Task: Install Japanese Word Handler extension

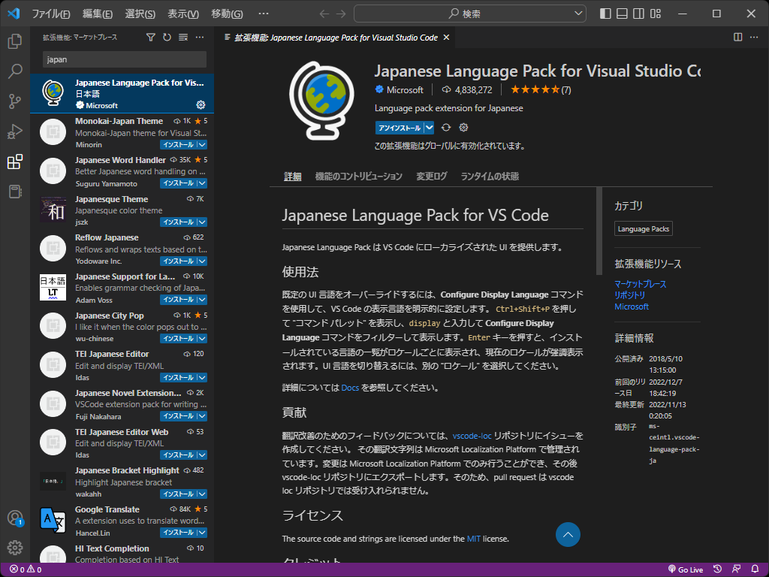Action: point(179,183)
